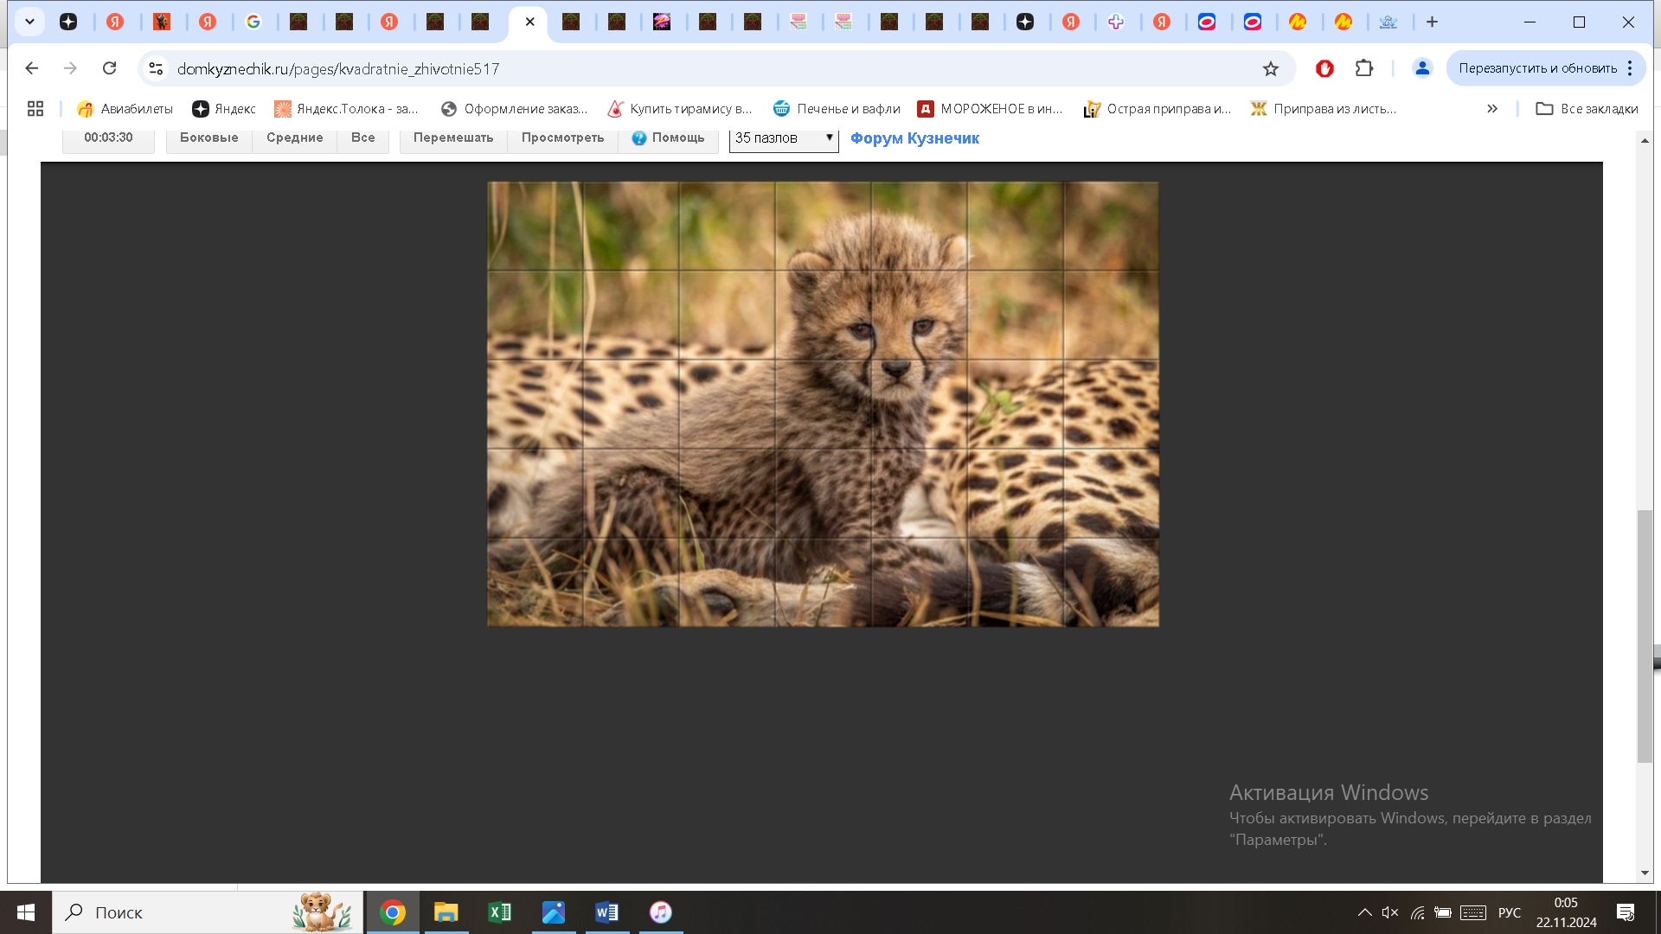Go back to previous page

[32, 68]
